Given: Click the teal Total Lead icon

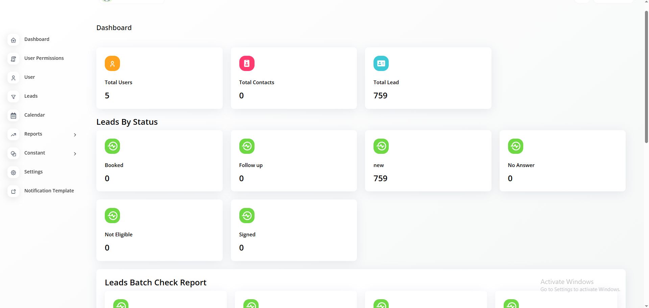Looking at the screenshot, I should 381,64.
